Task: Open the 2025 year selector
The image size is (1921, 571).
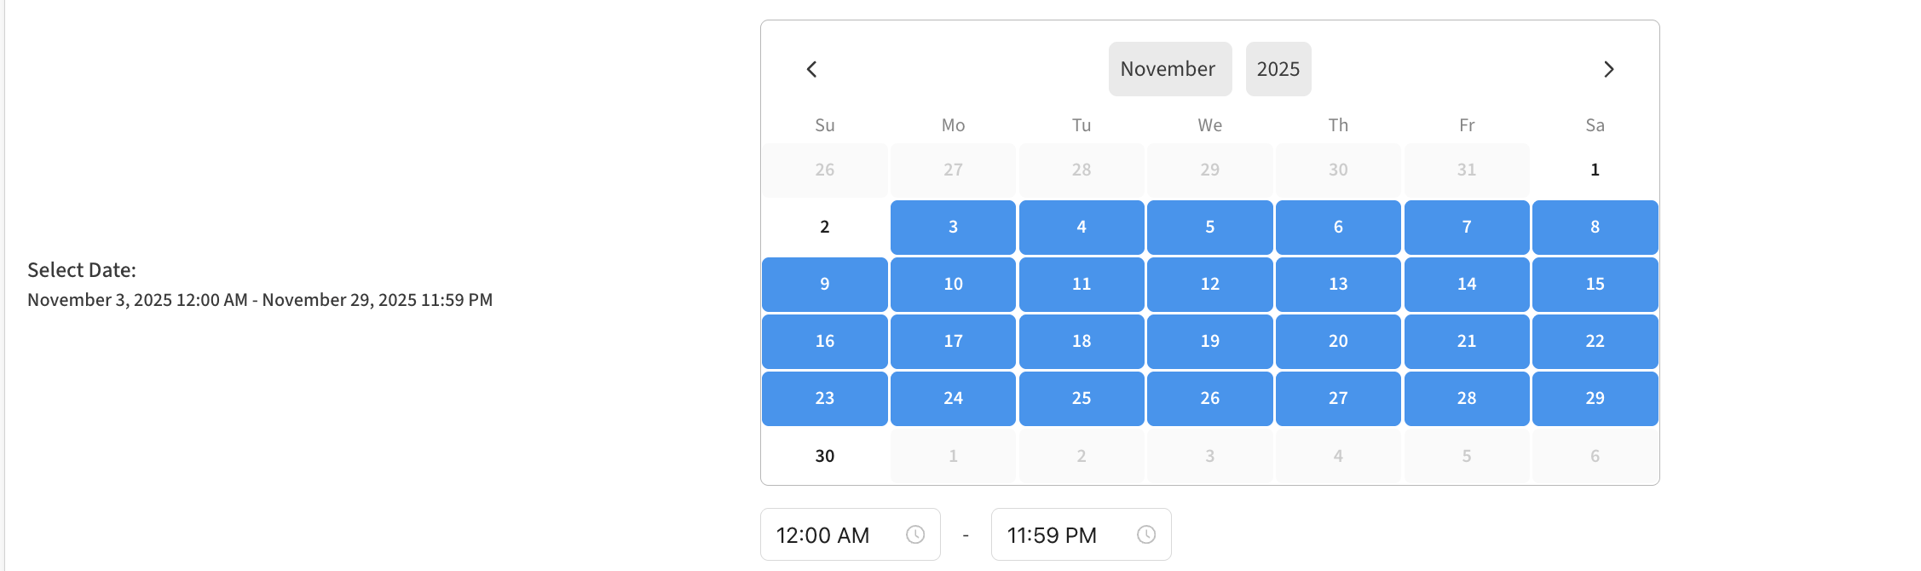Action: (1278, 69)
